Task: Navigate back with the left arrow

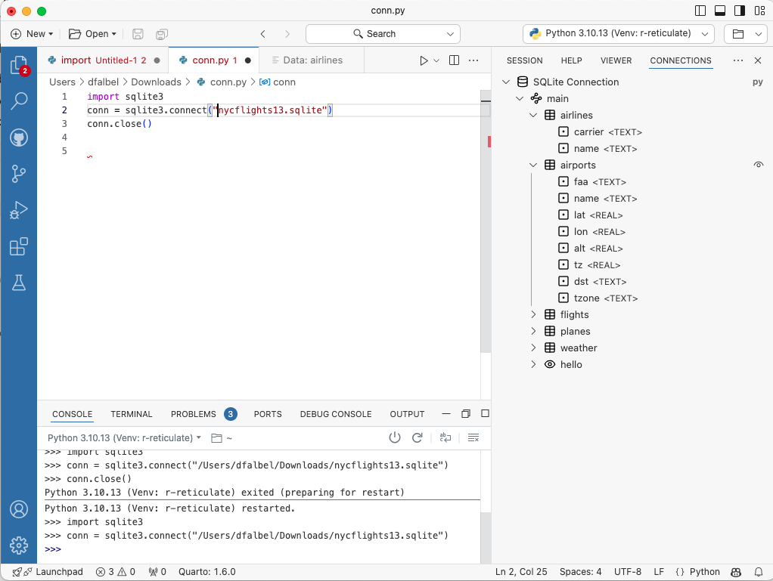Action: pyautogui.click(x=262, y=34)
